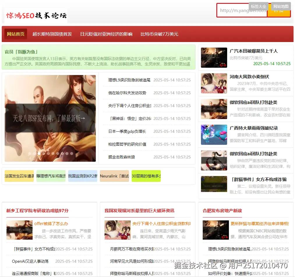Open 如何评价刘备：快速提升 list item
Viewport: 295px width, 277px height.
[230, 273]
